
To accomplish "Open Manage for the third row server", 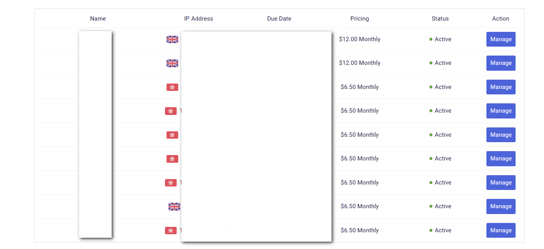I will [x=500, y=87].
